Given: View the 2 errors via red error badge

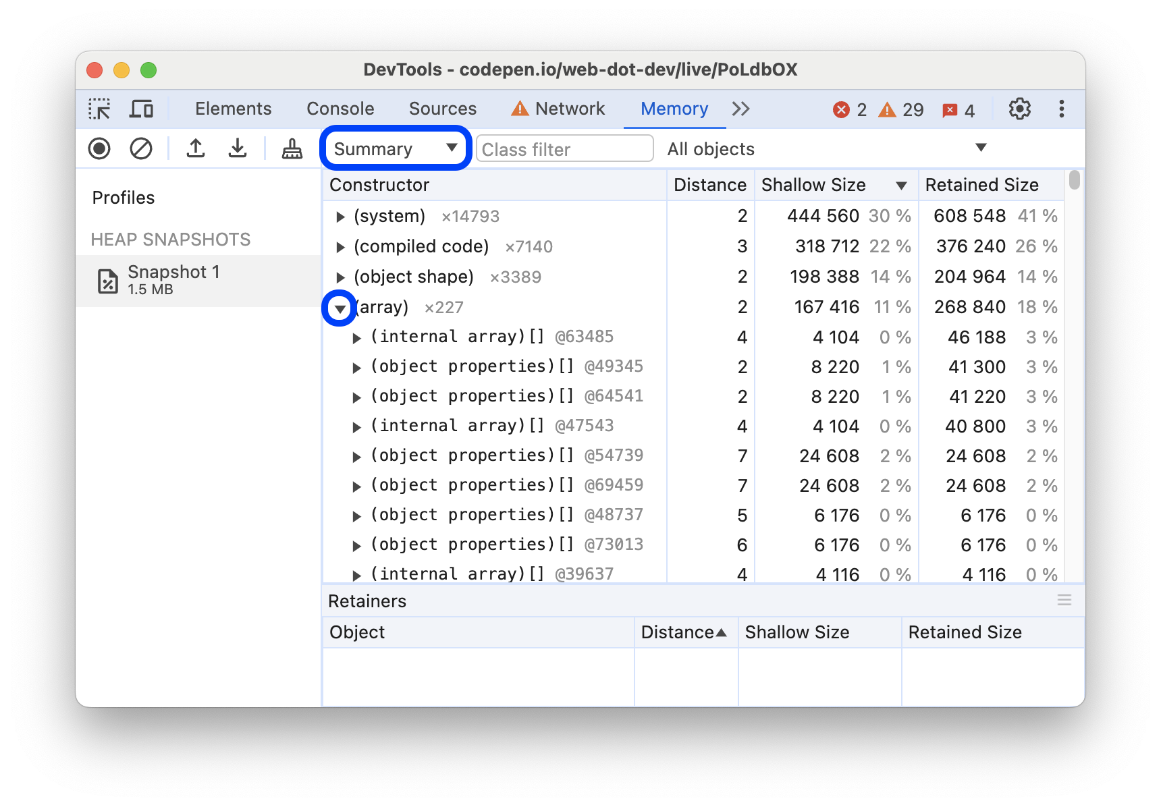Looking at the screenshot, I should [x=849, y=109].
